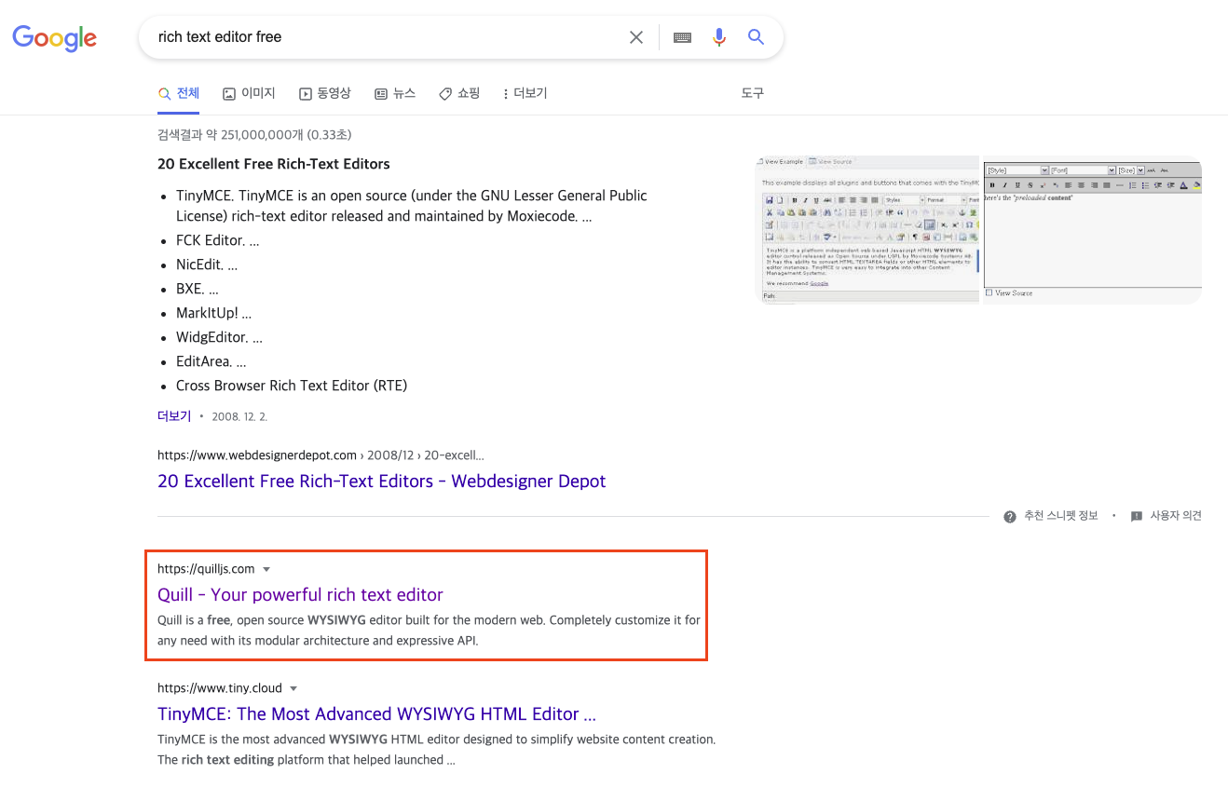Click the snippet date '2008. 12. 2.'
This screenshot has height=787, width=1228.
[239, 416]
